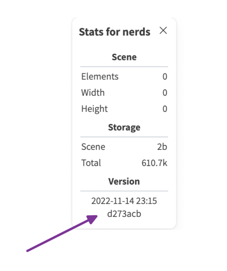Click the Elements stat label
Screen dimensions: 227x271
pyautogui.click(x=100, y=76)
